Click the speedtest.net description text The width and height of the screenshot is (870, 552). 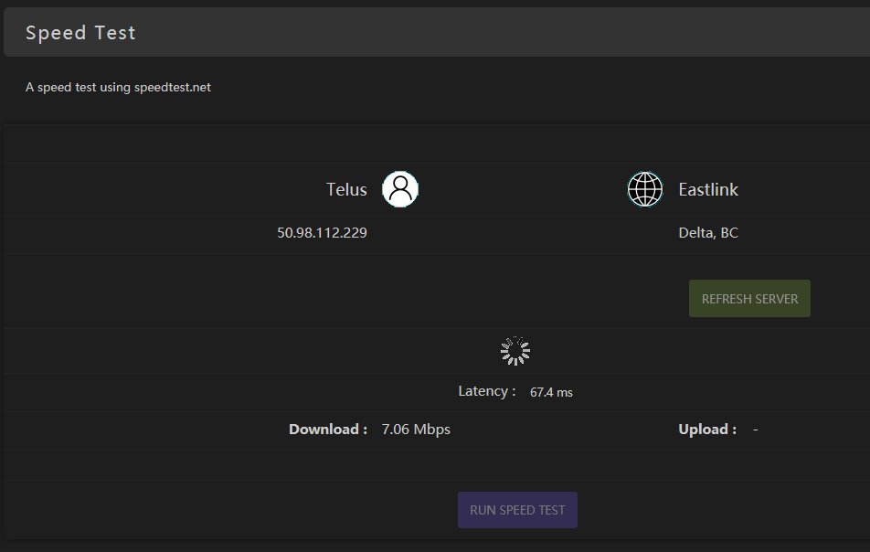(x=118, y=88)
